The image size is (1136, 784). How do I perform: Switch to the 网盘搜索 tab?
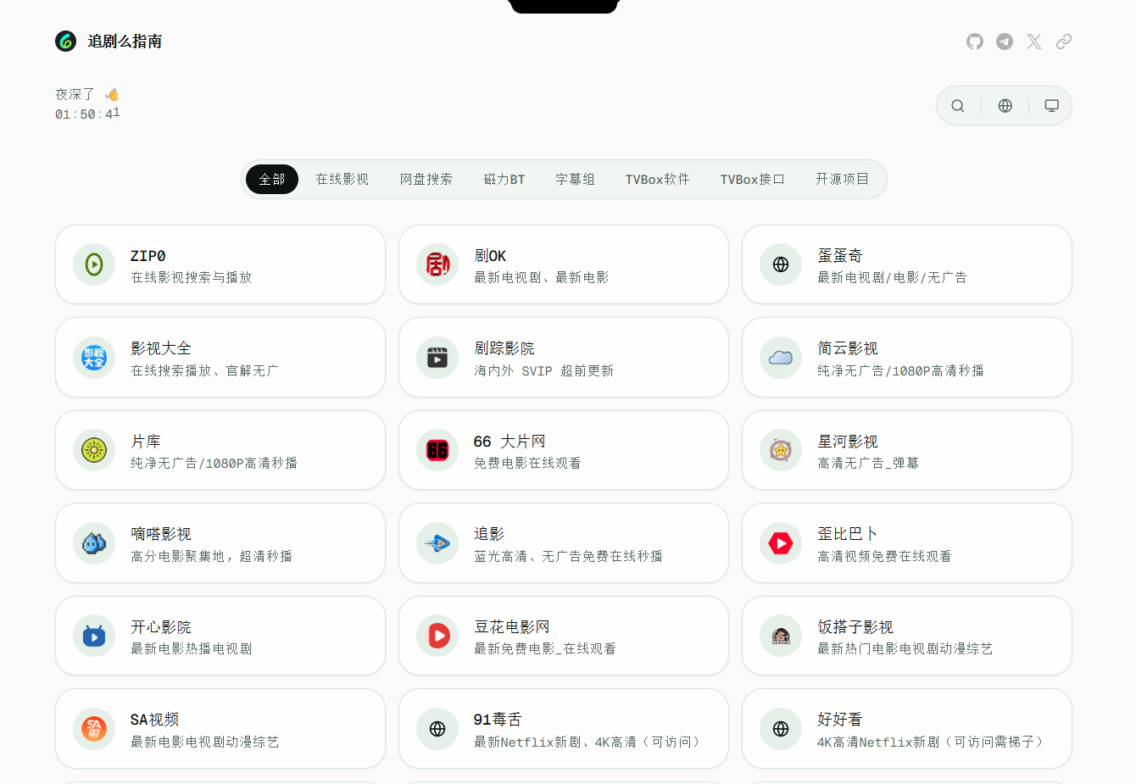tap(426, 180)
